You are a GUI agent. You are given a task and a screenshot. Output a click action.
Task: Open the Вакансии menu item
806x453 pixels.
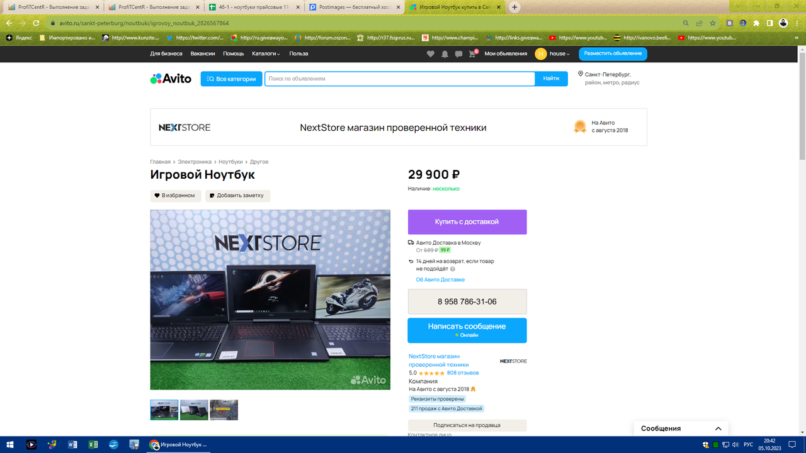(203, 54)
